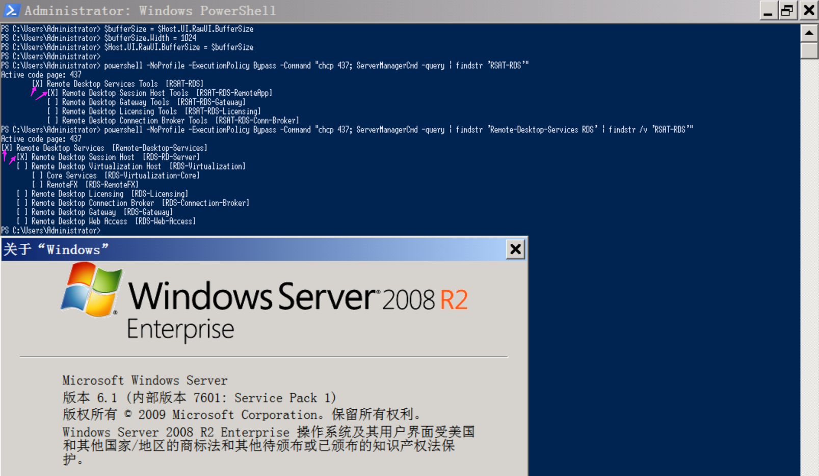
Task: Minimize the PowerShell window
Action: 768,10
